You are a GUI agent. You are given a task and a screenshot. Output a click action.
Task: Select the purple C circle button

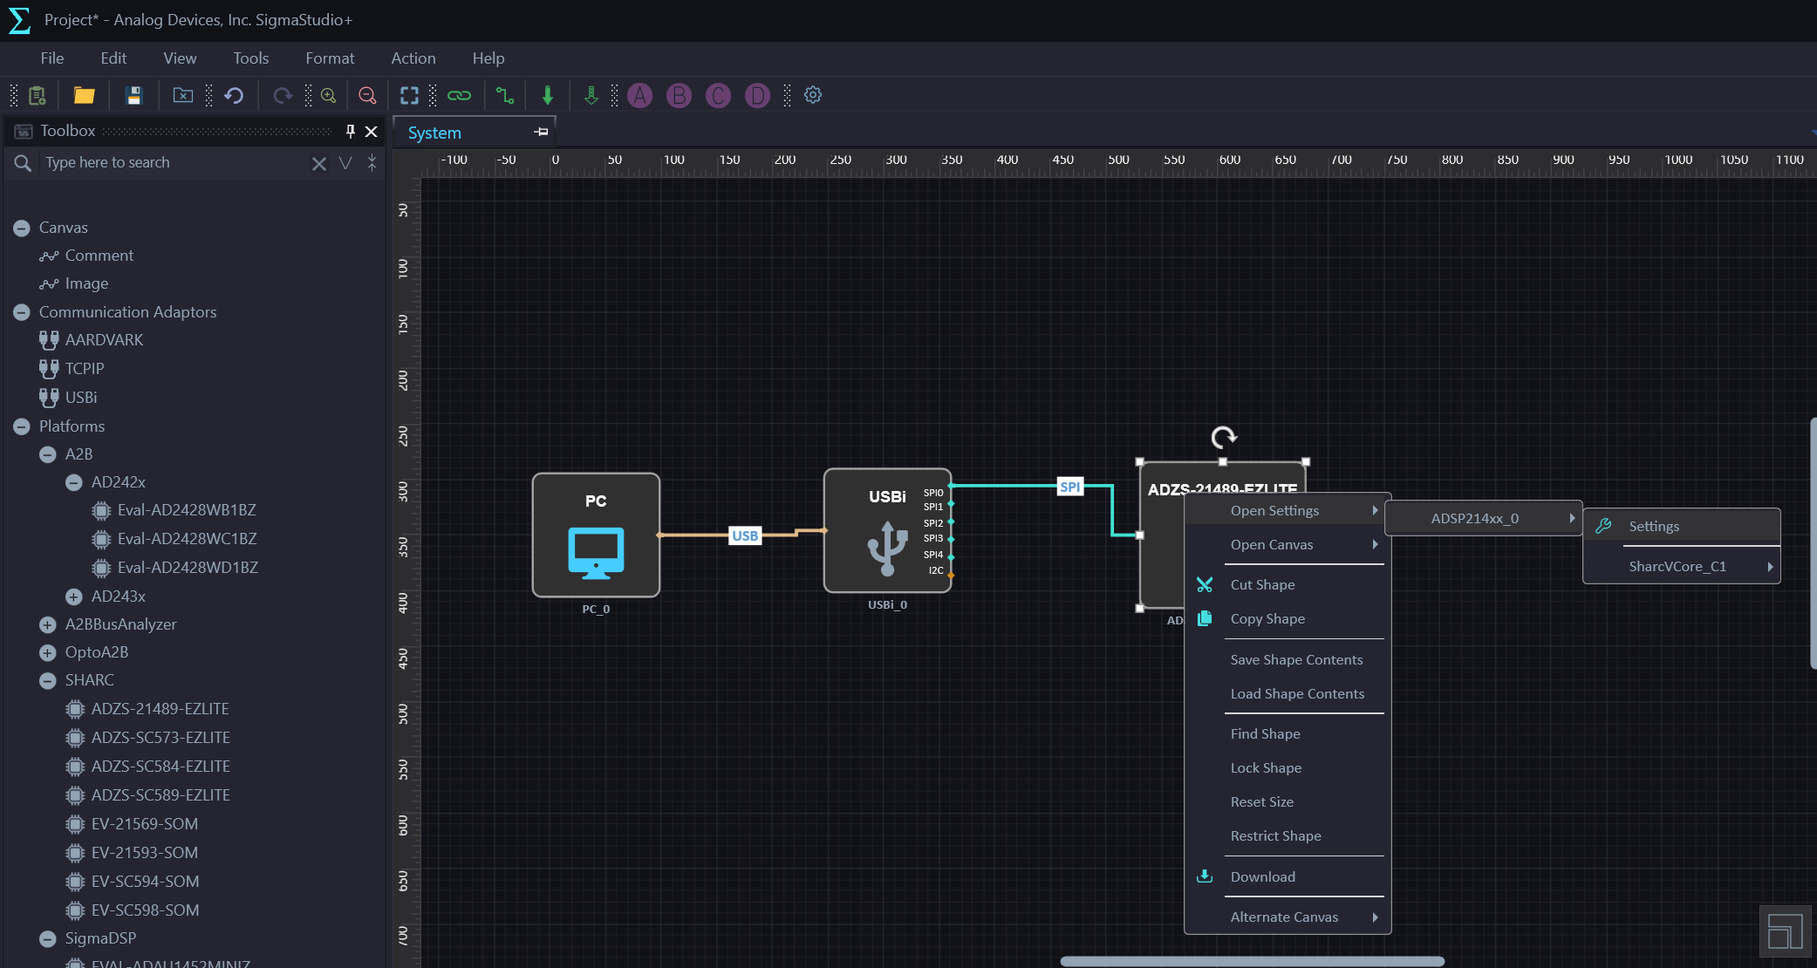coord(718,95)
